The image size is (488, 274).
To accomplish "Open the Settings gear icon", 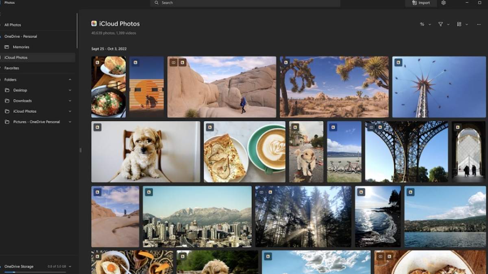I will [444, 3].
